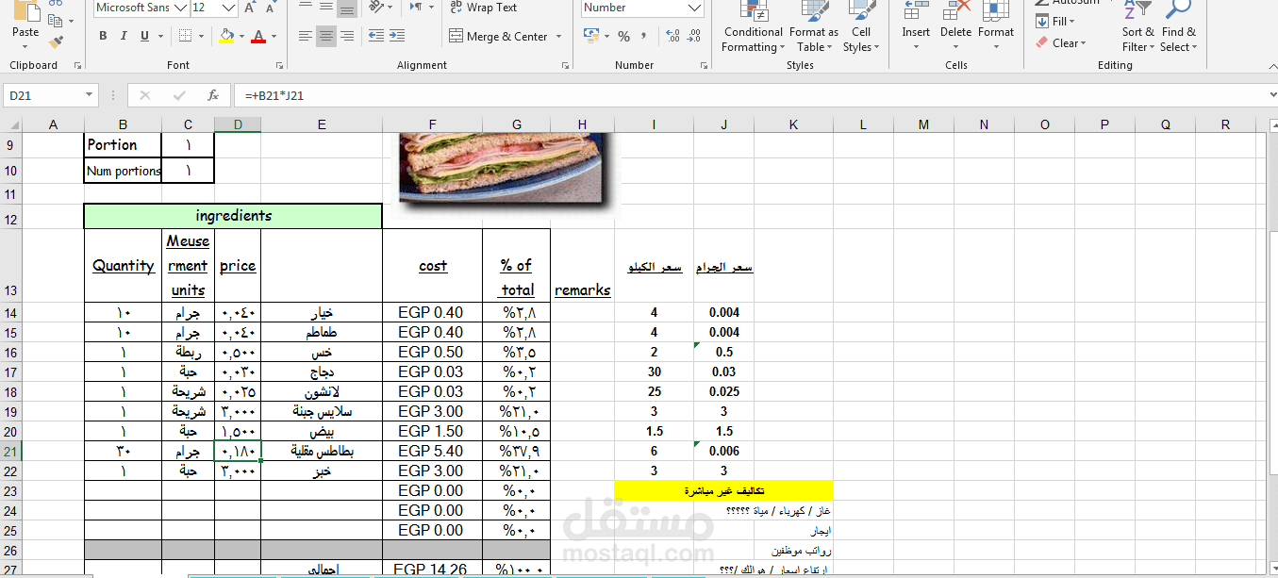Image resolution: width=1278 pixels, height=578 pixels.
Task: Click the Paste clipboard icon
Action: click(25, 12)
